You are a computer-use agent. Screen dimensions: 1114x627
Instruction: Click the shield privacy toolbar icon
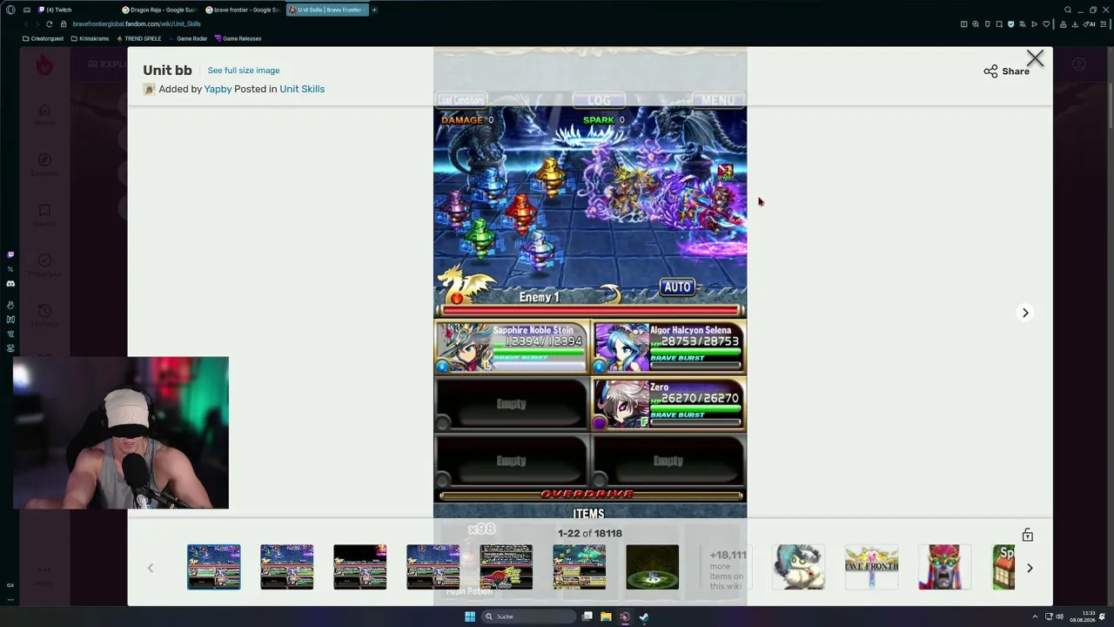tap(1010, 24)
